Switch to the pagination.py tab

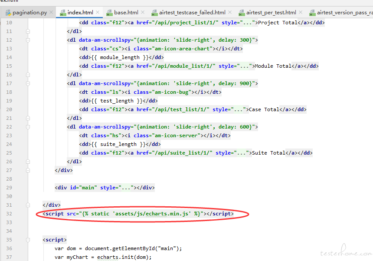click(x=30, y=13)
